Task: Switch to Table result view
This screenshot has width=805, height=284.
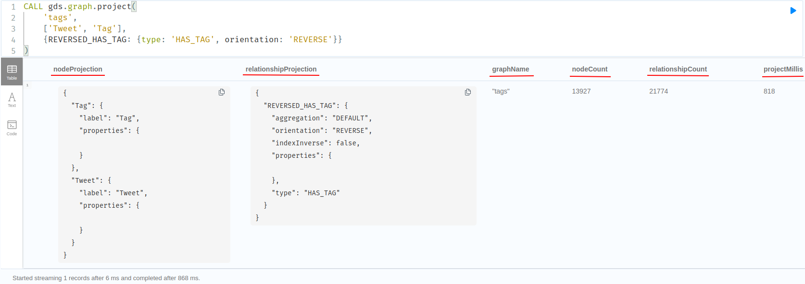Action: pyautogui.click(x=12, y=71)
